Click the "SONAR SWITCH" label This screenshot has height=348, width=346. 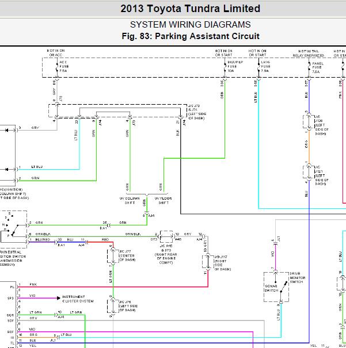coord(271,288)
